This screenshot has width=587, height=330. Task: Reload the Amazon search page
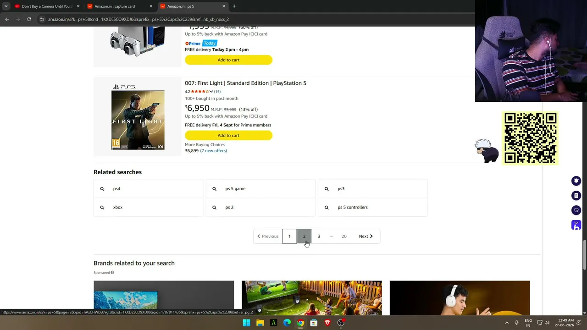tap(29, 19)
